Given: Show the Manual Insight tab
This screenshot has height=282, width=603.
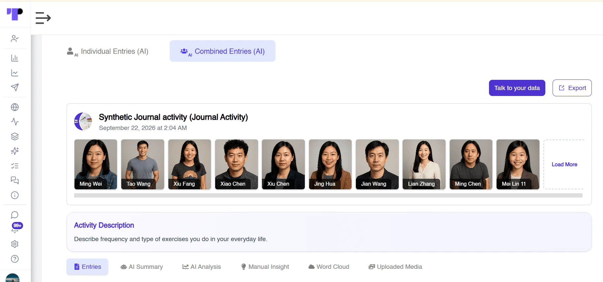Looking at the screenshot, I should tap(265, 267).
